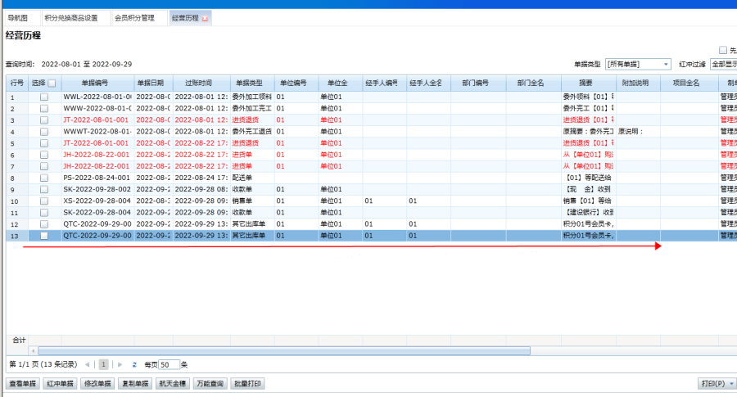Toggle select-all checkbox in 选择 header

pos(52,83)
